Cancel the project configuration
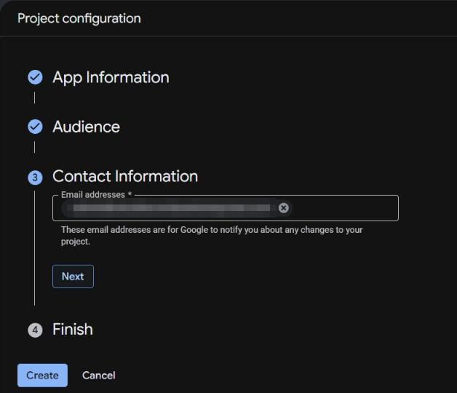 (98, 376)
